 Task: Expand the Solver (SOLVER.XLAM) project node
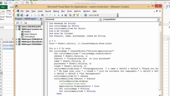(x=16, y=27)
